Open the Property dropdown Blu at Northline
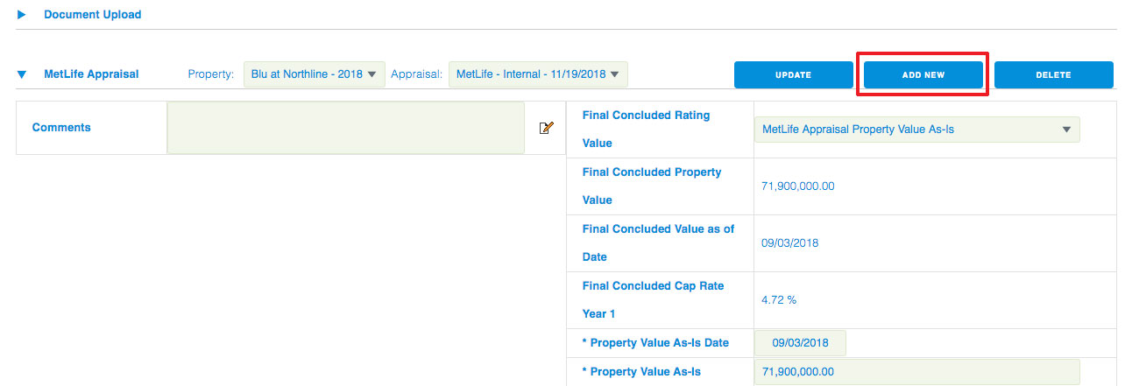1132x386 pixels. pos(315,74)
